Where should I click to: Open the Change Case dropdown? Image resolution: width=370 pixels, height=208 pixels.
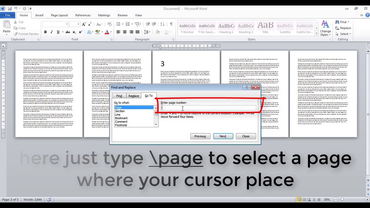99,24
